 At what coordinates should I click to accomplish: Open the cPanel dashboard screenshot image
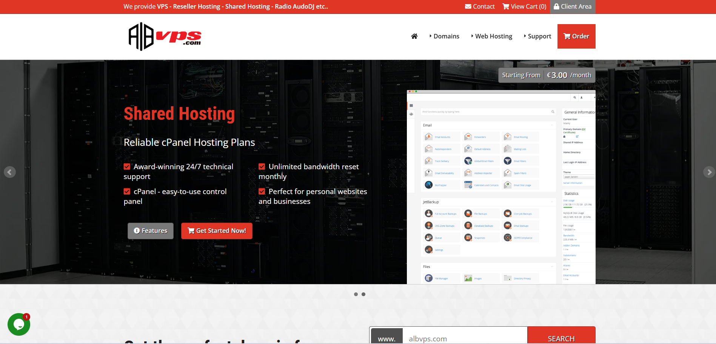point(501,187)
